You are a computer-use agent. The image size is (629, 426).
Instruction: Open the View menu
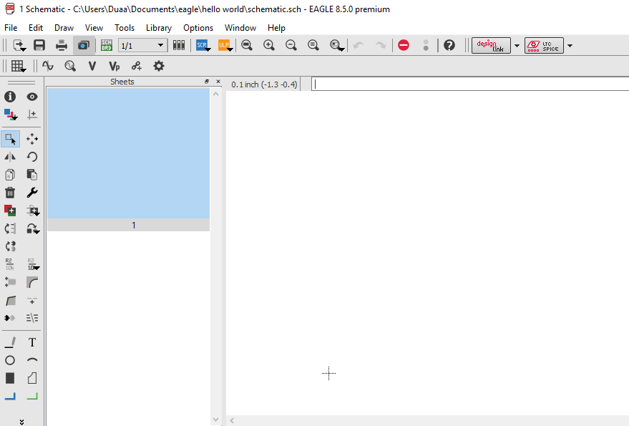[94, 28]
